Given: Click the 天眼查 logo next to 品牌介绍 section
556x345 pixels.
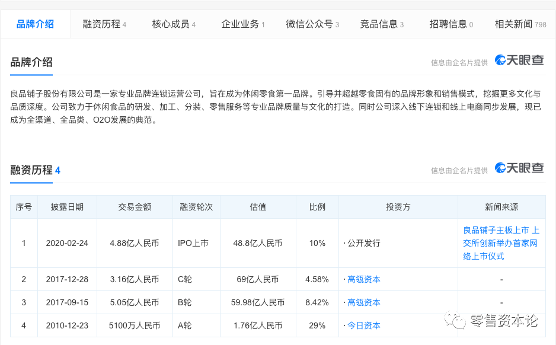Looking at the screenshot, I should click(x=519, y=61).
